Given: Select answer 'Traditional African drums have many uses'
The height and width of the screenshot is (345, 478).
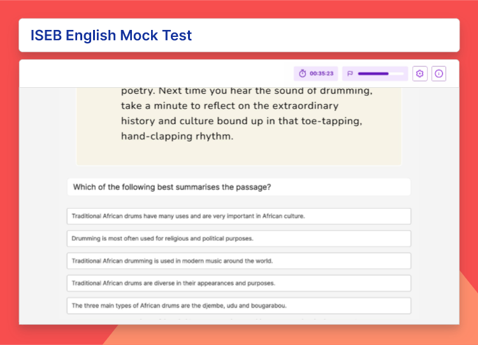Looking at the screenshot, I should 239,216.
